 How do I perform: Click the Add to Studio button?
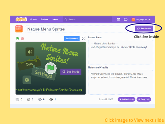[126, 99]
